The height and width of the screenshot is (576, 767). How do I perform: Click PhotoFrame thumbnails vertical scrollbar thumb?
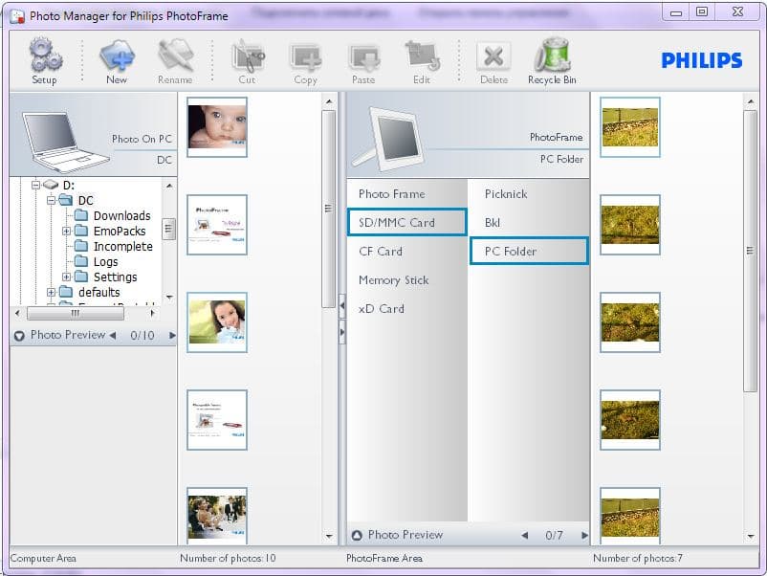(x=751, y=251)
